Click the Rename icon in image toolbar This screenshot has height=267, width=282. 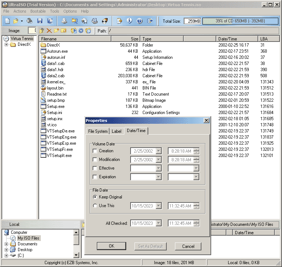[x=64, y=31]
